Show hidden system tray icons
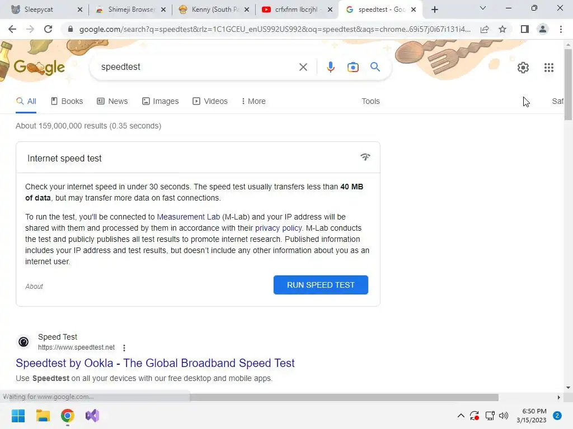Image resolution: width=573 pixels, height=429 pixels. tap(461, 416)
